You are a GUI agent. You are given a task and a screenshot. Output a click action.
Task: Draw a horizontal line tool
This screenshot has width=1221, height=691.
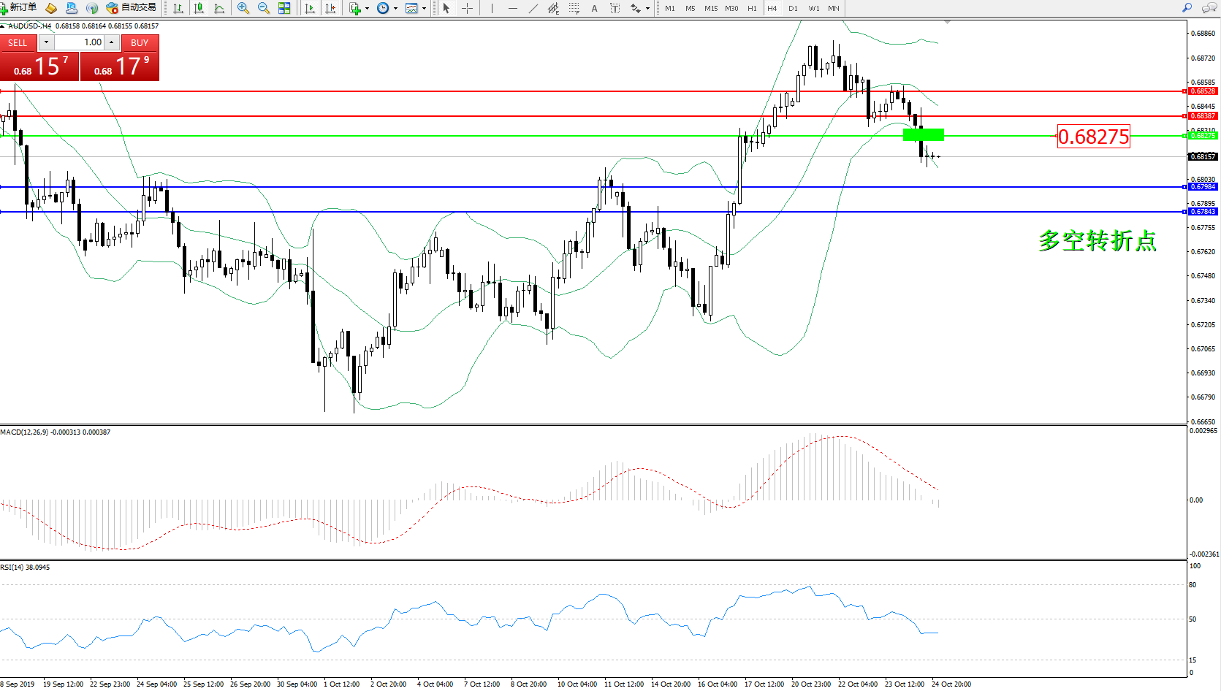coord(512,8)
